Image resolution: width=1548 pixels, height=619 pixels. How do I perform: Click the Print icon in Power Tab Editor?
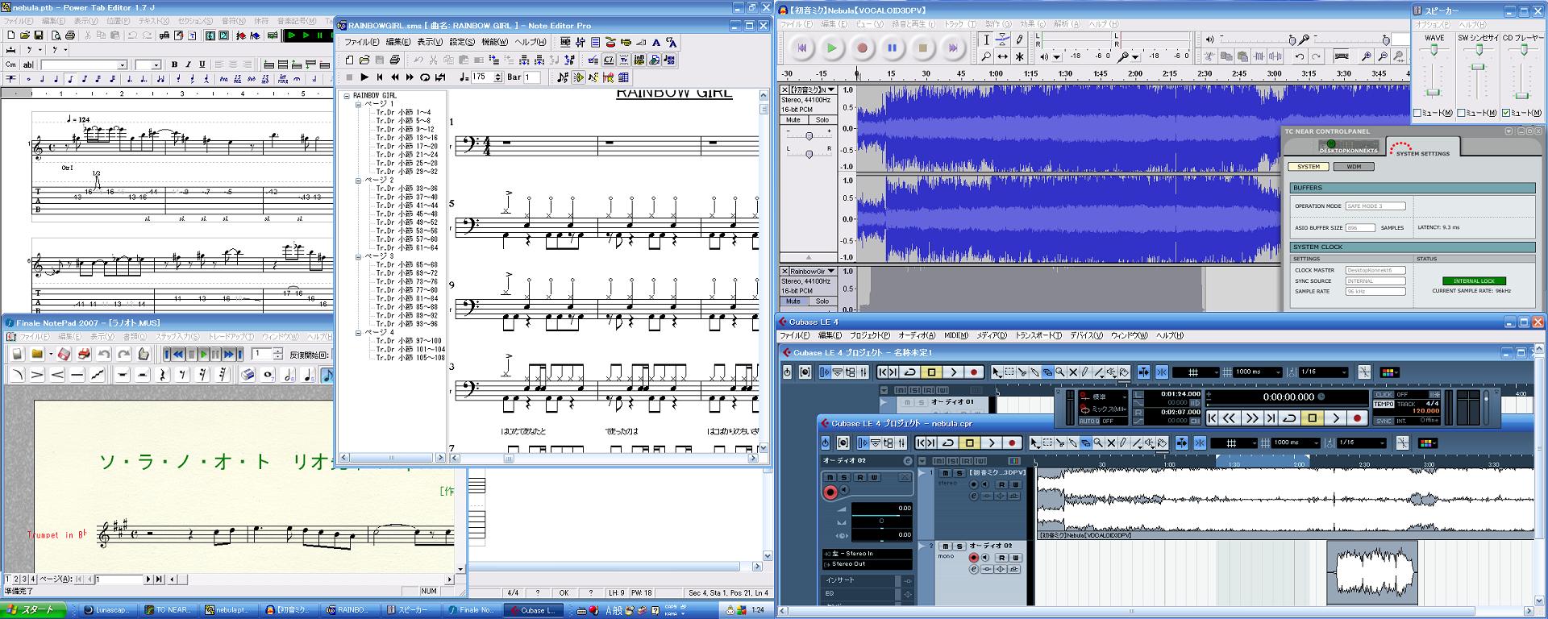coord(69,35)
